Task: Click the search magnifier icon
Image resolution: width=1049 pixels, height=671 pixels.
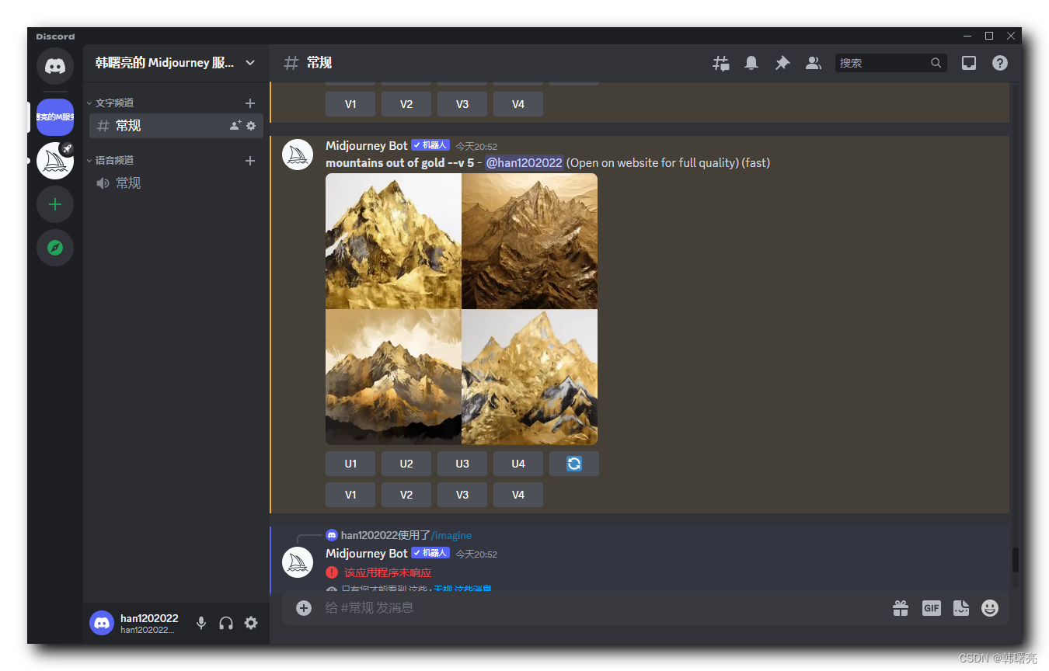Action: point(936,63)
